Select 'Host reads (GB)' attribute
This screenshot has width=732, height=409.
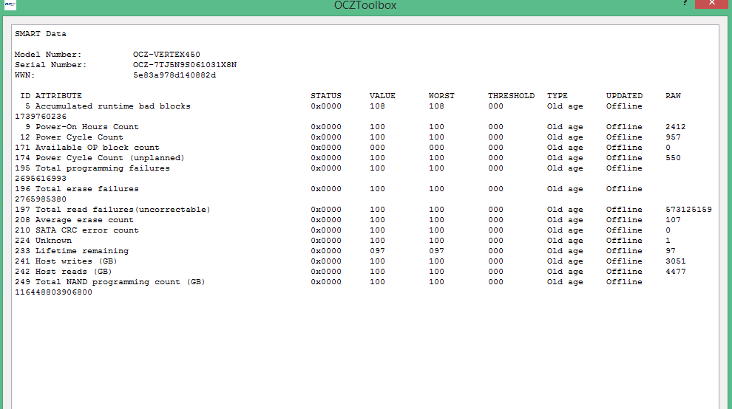click(x=74, y=272)
